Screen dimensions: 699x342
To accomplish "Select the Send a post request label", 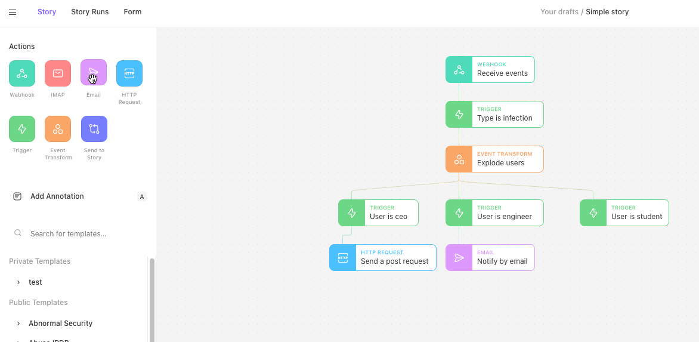I will (394, 261).
